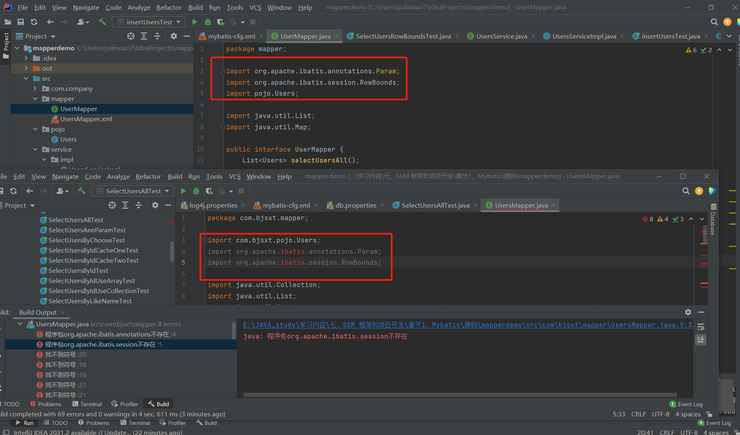The width and height of the screenshot is (740, 435).
Task: Click IDE update arrow icon in front window
Action: pos(699,191)
